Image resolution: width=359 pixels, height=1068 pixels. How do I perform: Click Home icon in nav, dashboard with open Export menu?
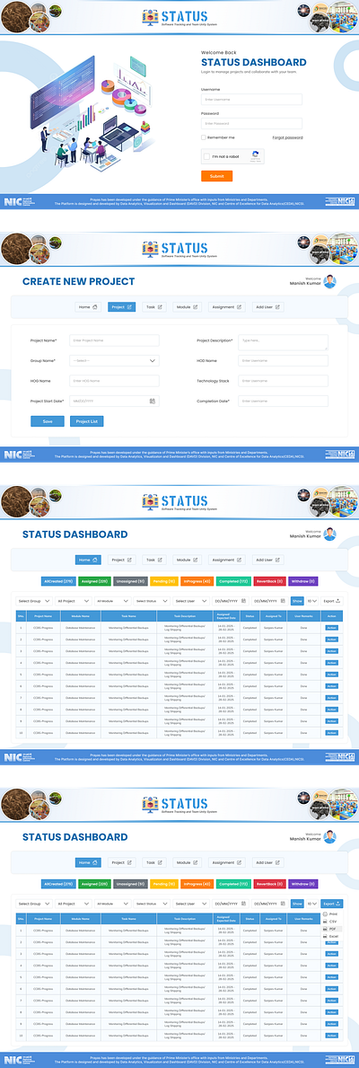coord(95,862)
